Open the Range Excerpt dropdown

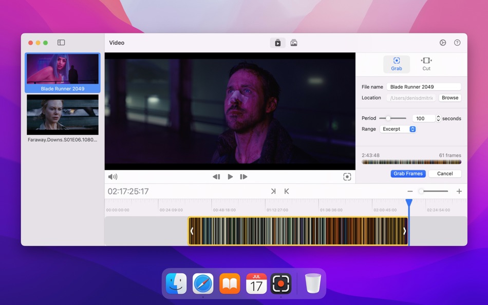[x=398, y=129]
